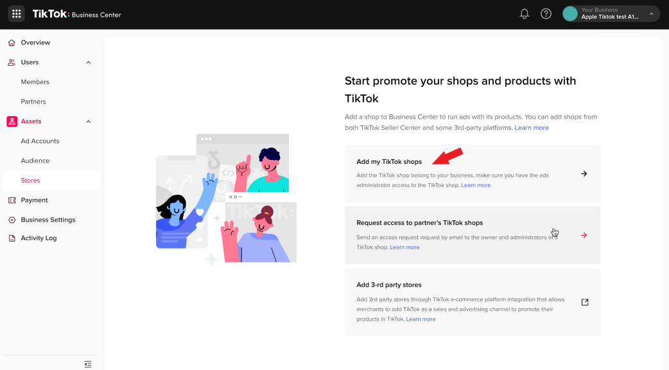
Task: Open external link icon for 3rd-party stores
Action: pos(584,302)
